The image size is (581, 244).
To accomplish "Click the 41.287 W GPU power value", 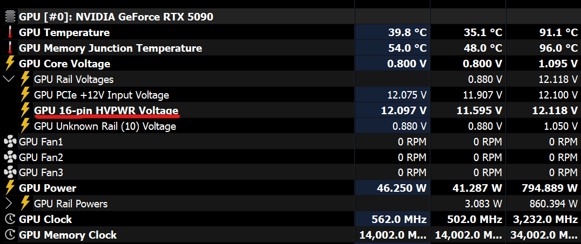I will (477, 188).
